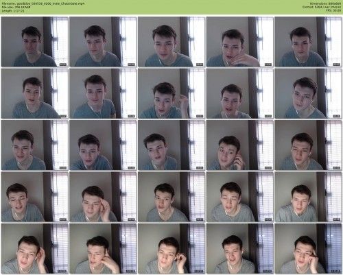This screenshot has width=343, height=275.
Task: Click timestamp badge on first top-row thumbnail
Action: coord(62,64)
